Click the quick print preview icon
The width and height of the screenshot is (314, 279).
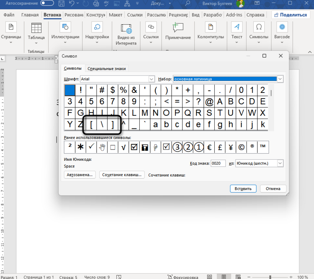point(96,3)
